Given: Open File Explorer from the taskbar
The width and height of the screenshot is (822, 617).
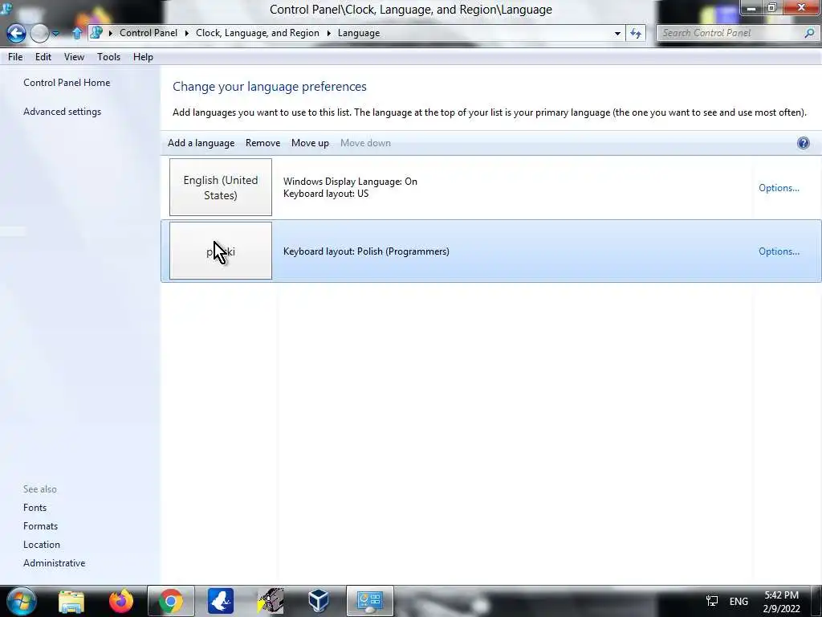Looking at the screenshot, I should pos(71,601).
